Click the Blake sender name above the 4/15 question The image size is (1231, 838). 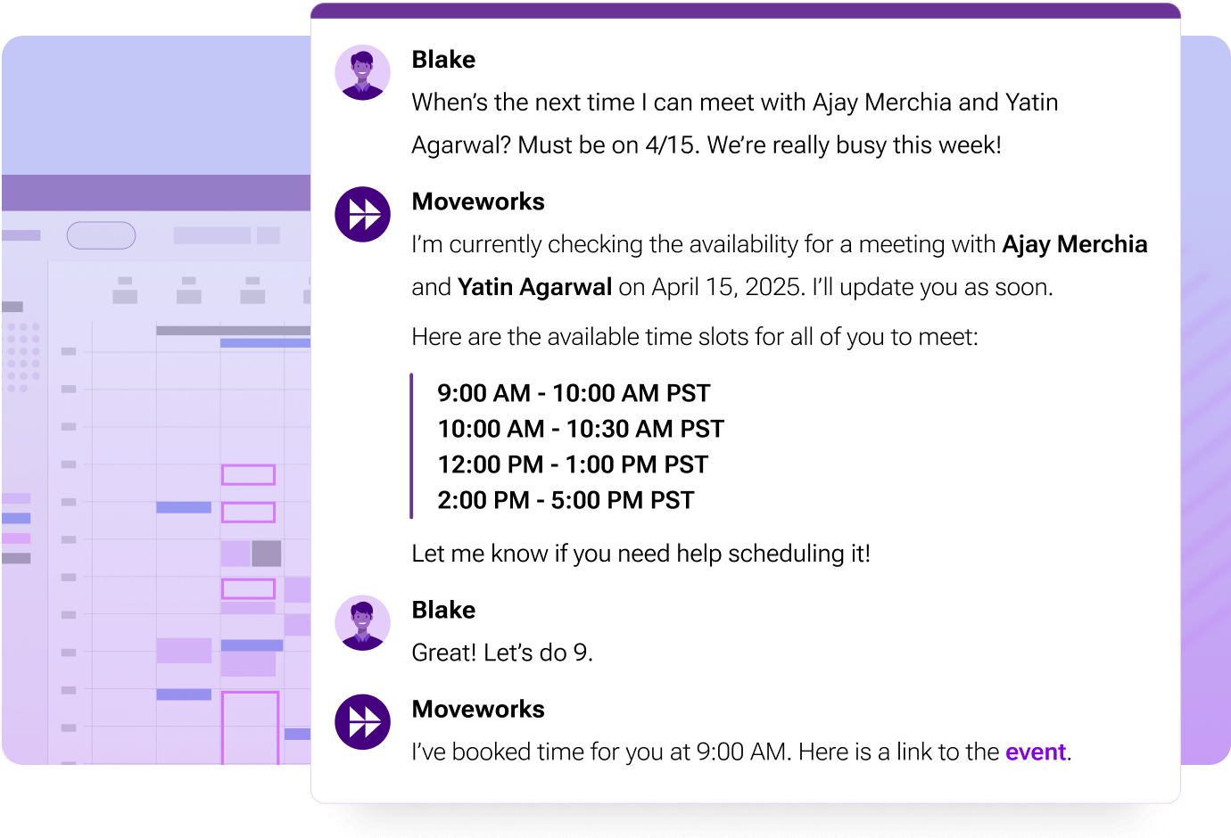click(443, 60)
